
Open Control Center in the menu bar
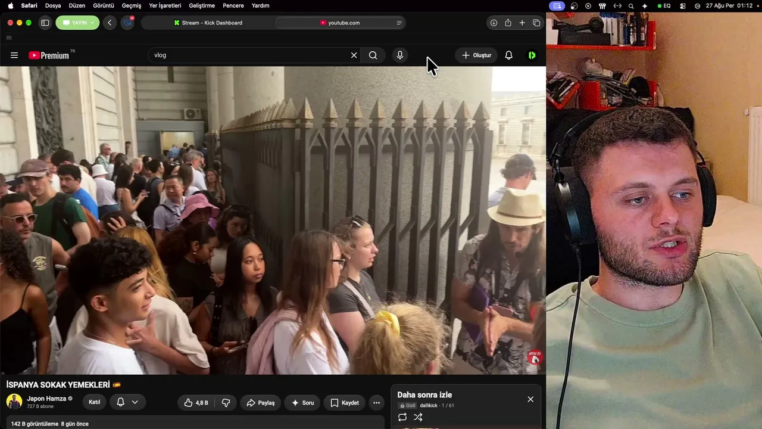click(683, 5)
